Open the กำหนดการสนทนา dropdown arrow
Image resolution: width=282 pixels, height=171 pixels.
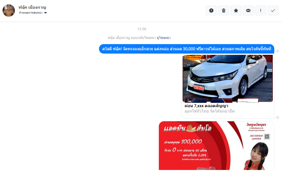[46, 13]
